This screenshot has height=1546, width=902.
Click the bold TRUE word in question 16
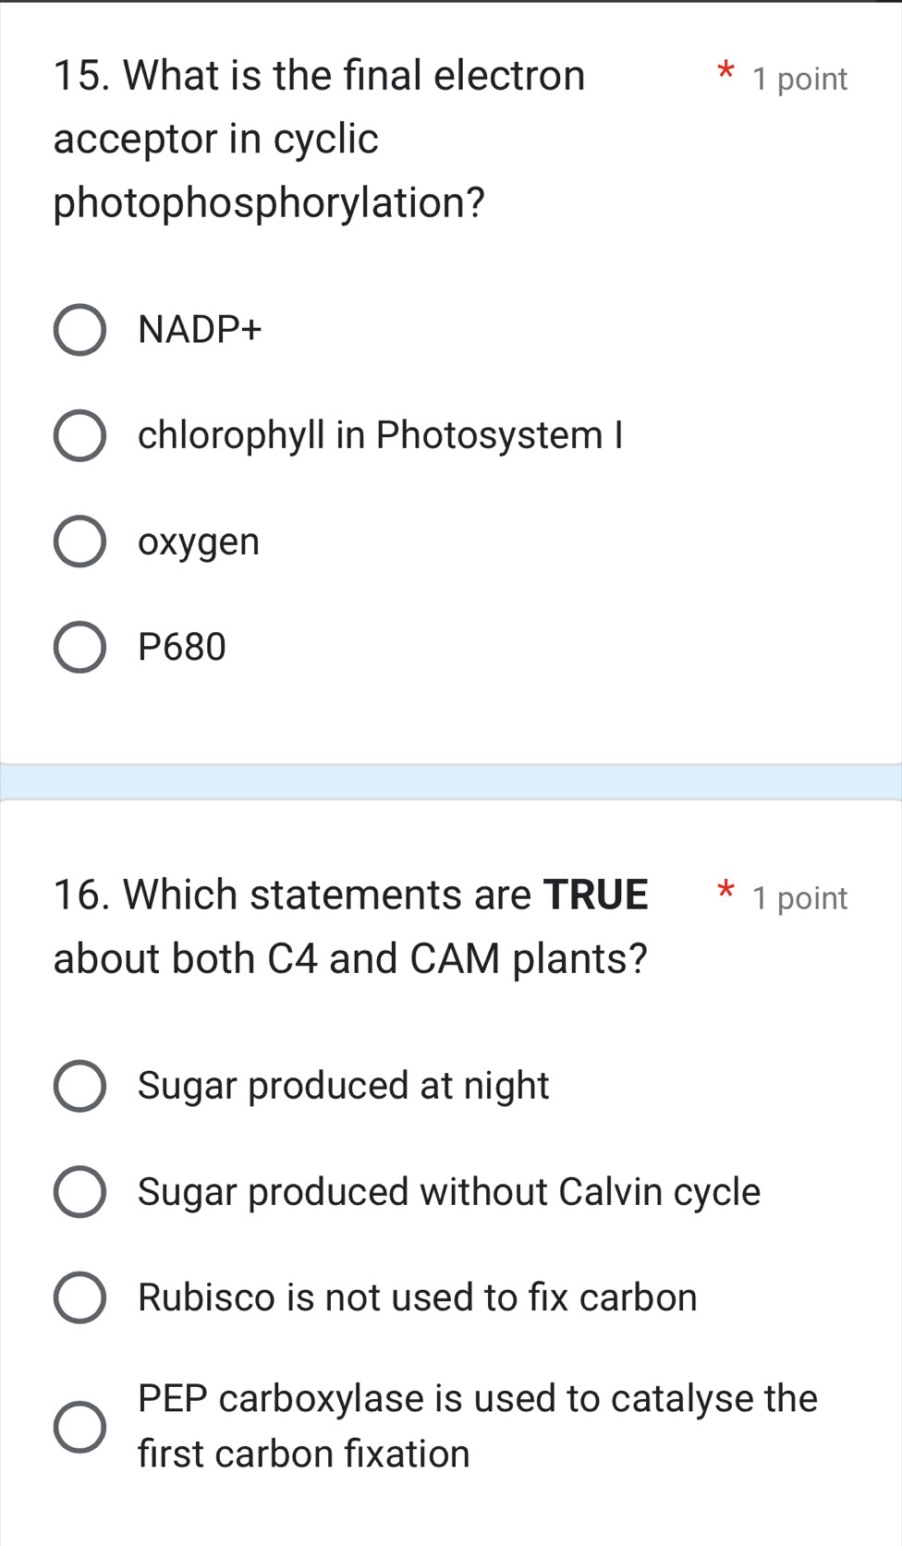click(597, 894)
